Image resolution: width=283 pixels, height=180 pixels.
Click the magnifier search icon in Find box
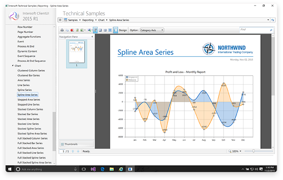(271, 30)
